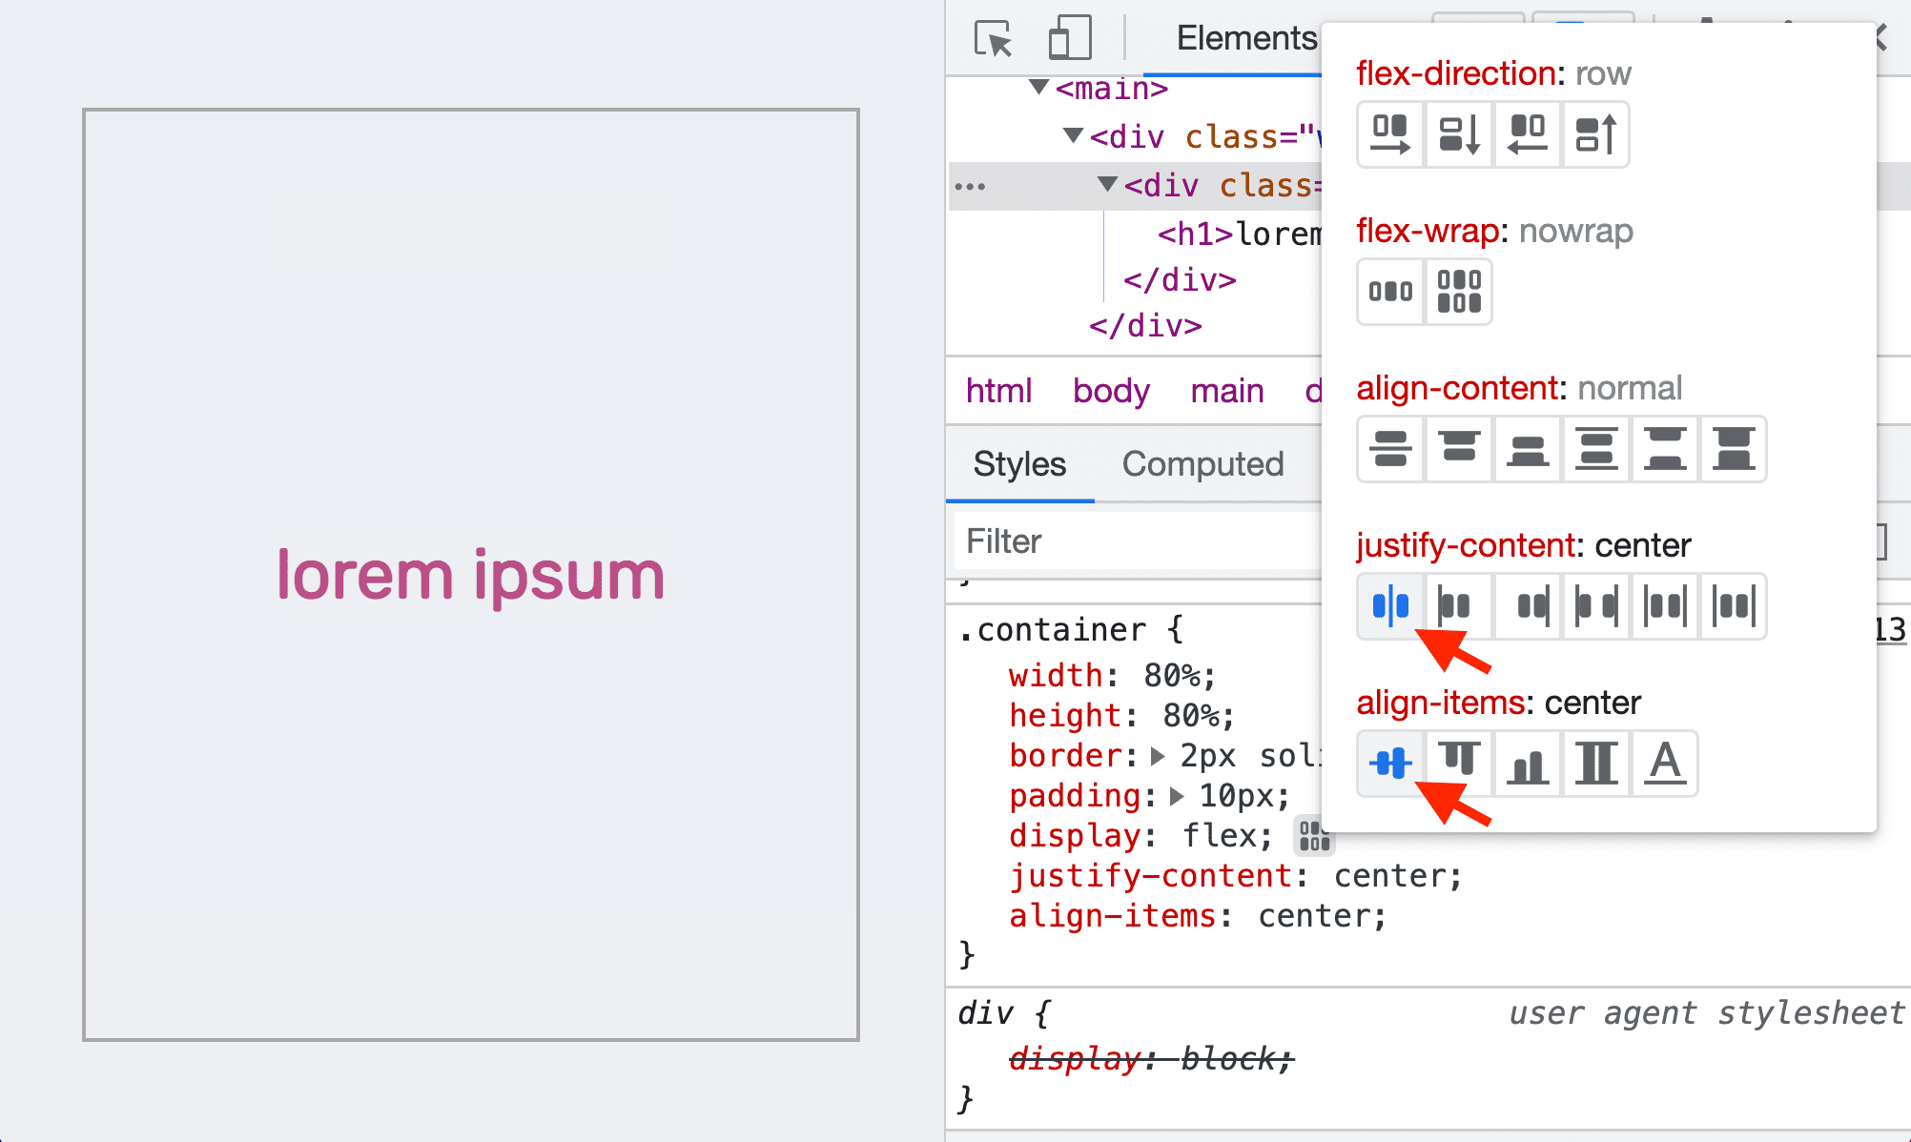Switch to Computed tab
1911x1142 pixels.
tap(1201, 463)
